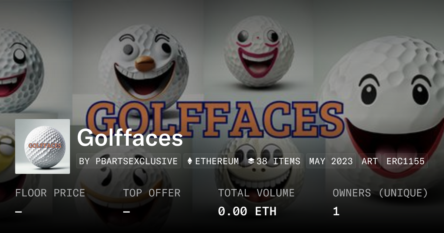444x233 pixels.
Task: Click the MAY 2023 date tag
Action: coord(331,161)
